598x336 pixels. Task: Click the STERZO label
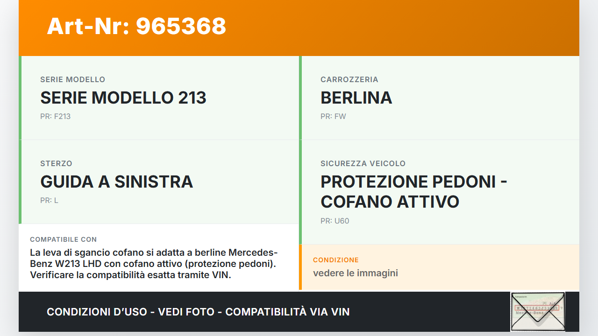pyautogui.click(x=56, y=163)
